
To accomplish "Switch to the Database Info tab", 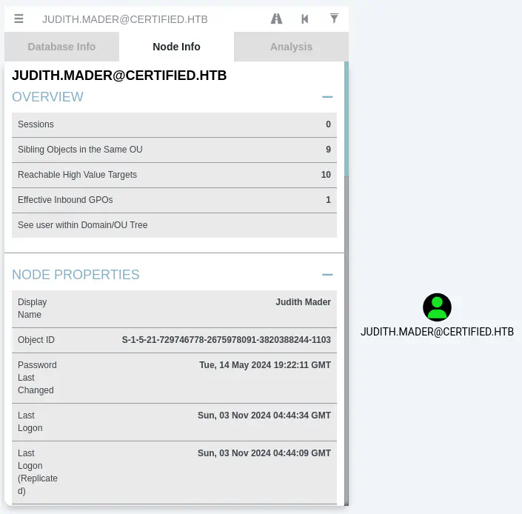I will coord(61,47).
